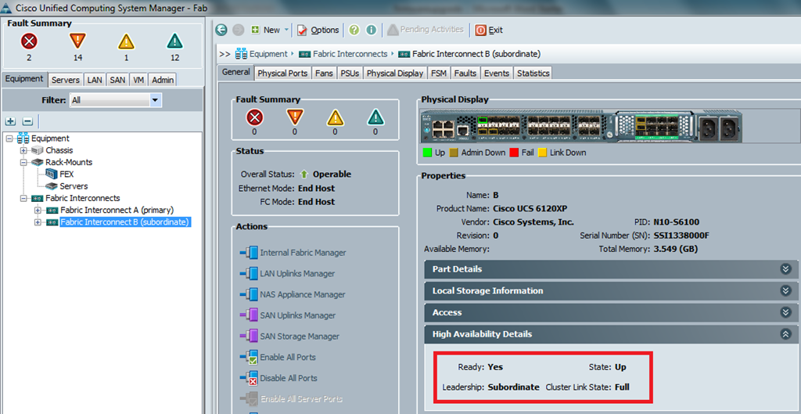Click the warning icon in General tab Fault Summary
The width and height of the screenshot is (801, 414).
375,118
